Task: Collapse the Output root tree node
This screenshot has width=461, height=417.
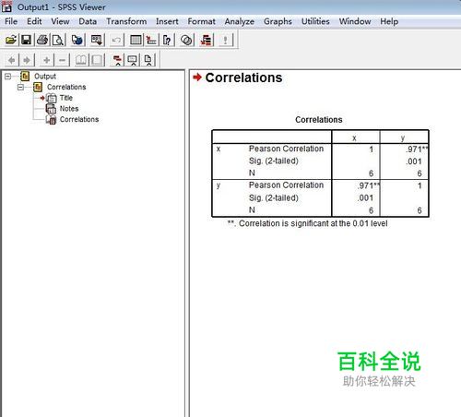Action: (x=8, y=76)
